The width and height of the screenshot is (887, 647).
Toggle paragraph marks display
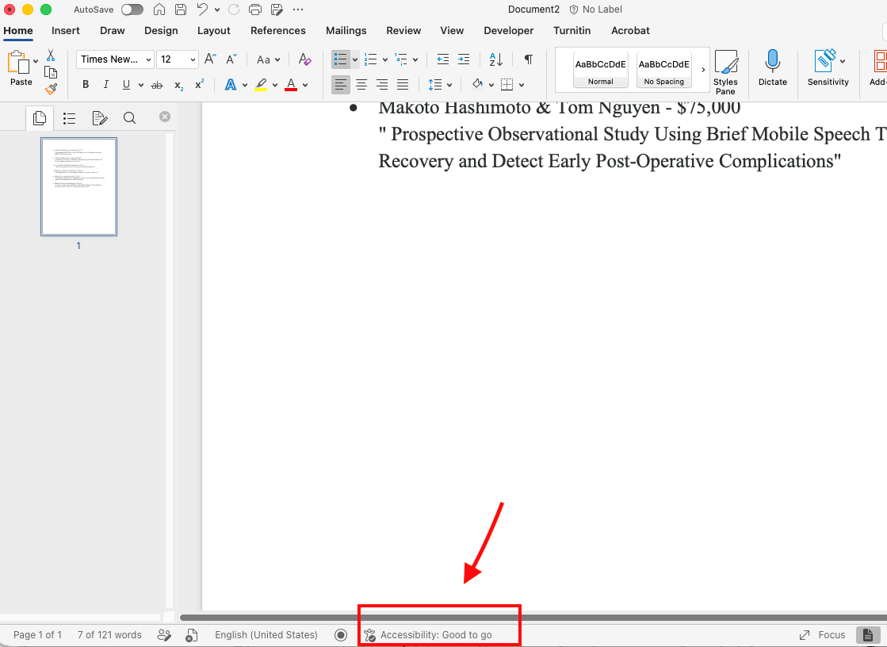tap(529, 59)
